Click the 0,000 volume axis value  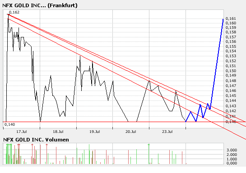pyautogui.click(x=232, y=163)
